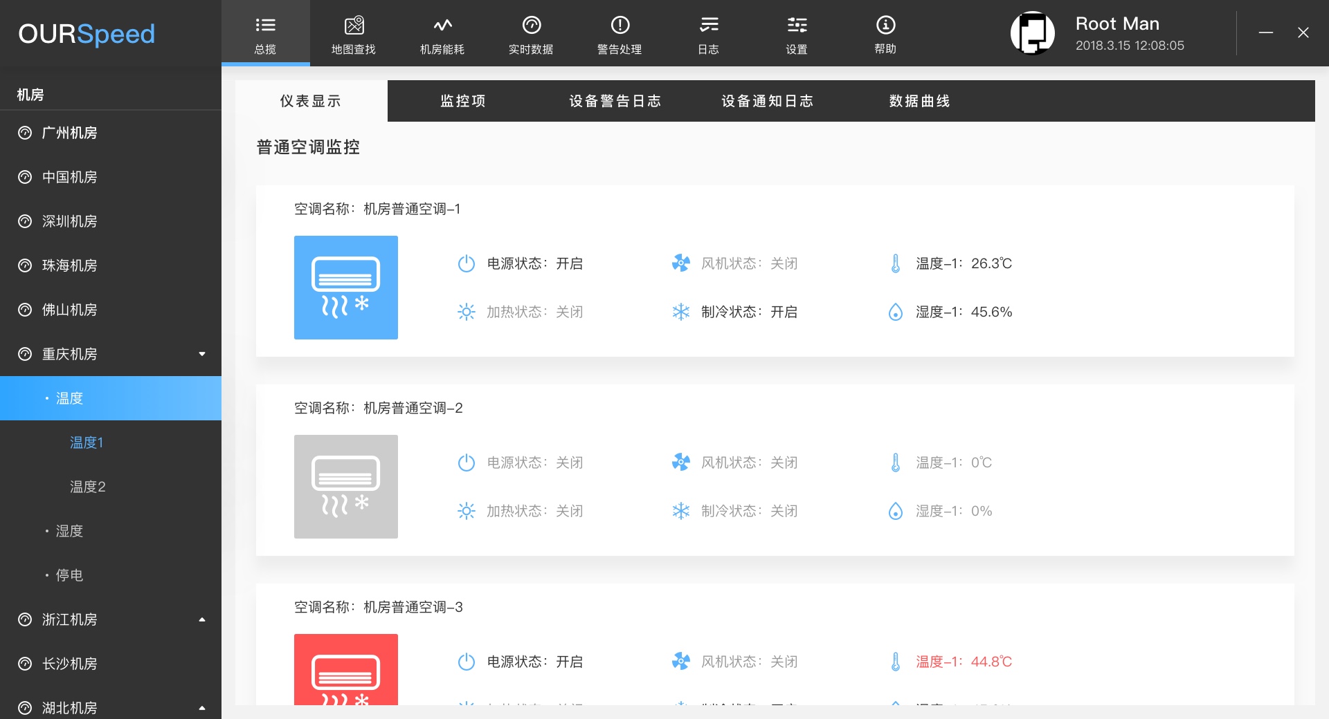
Task: Click the 帮助 help icon
Action: point(885,26)
